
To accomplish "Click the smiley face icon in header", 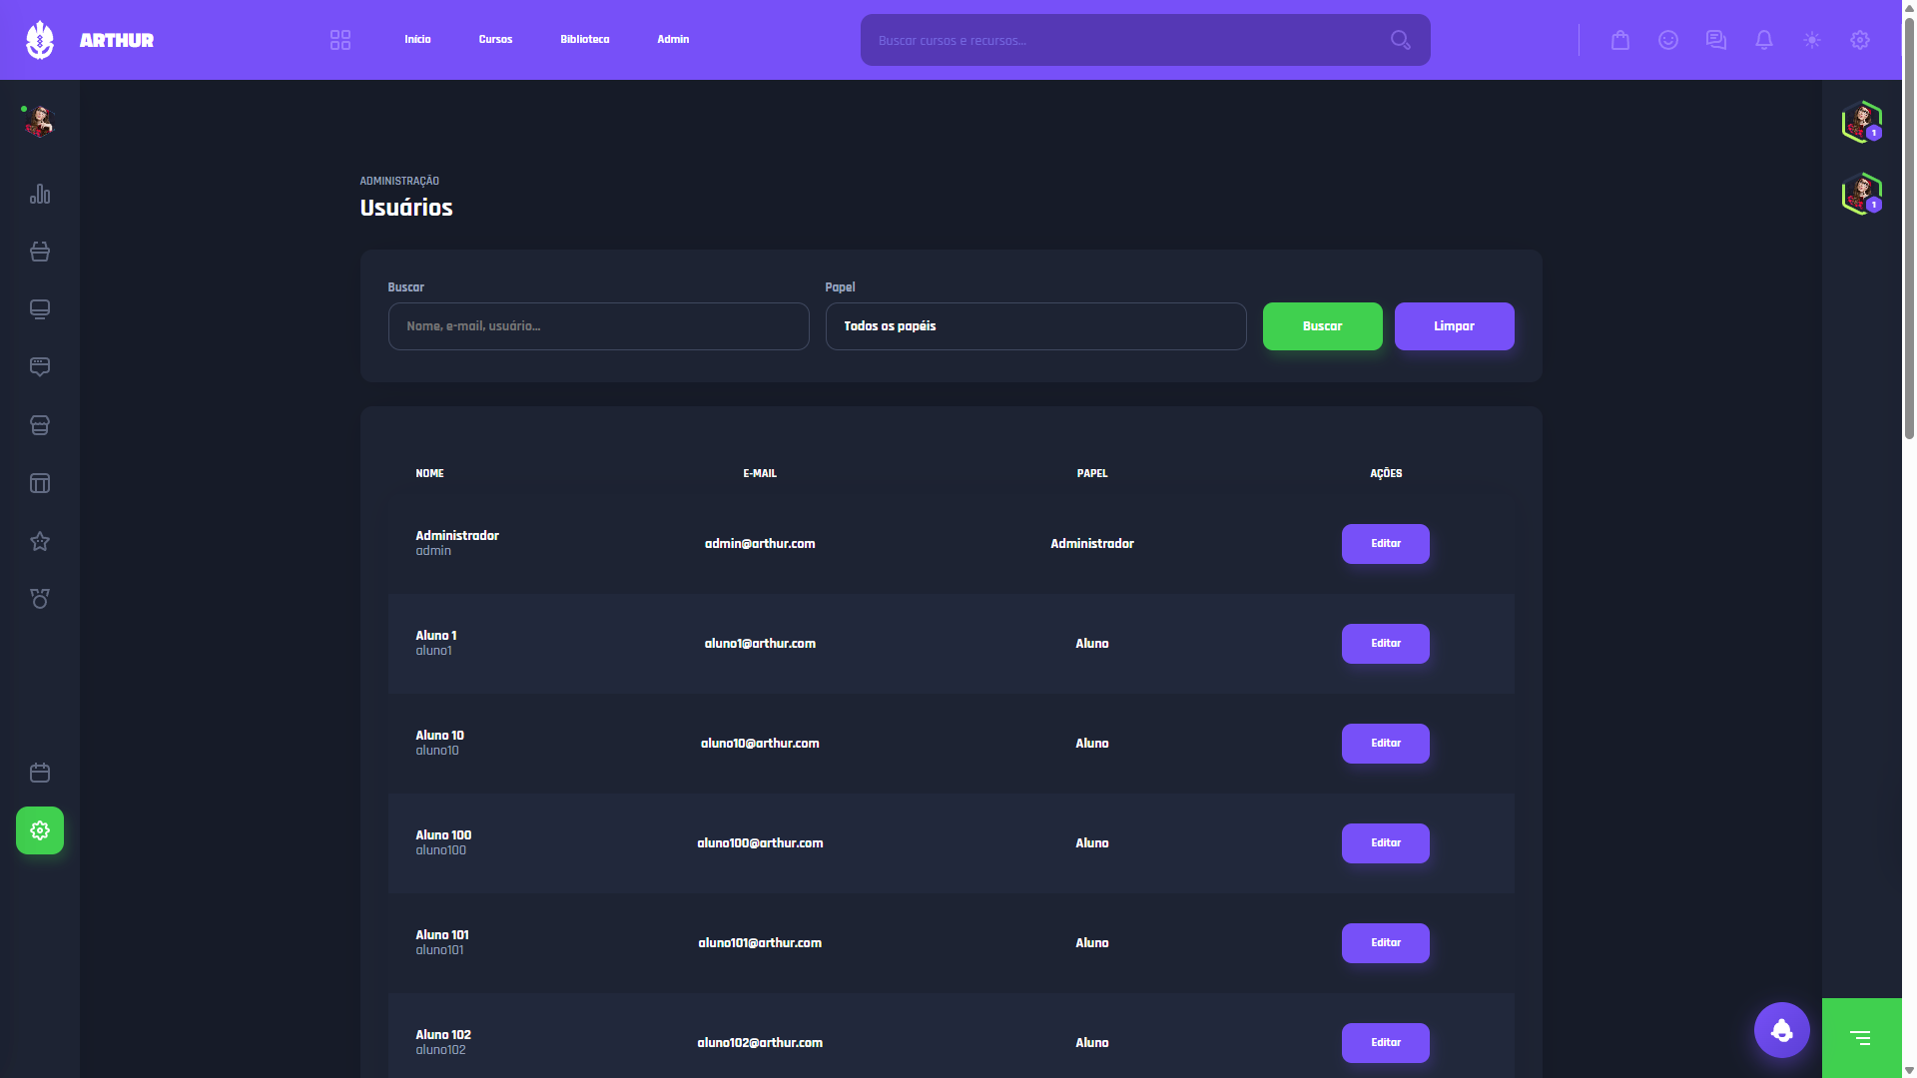I will tap(1668, 40).
